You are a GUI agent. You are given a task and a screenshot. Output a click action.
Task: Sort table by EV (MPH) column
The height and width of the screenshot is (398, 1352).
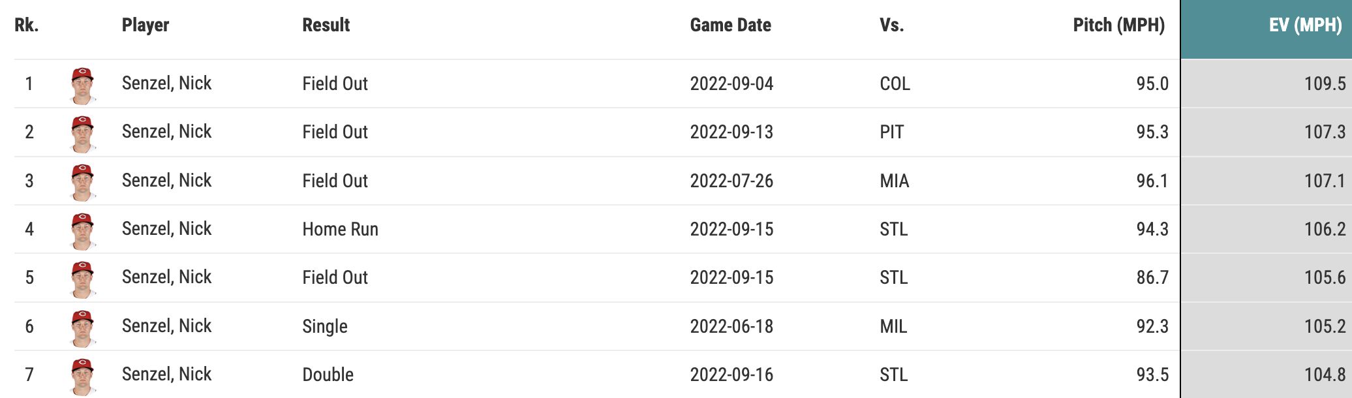[1305, 25]
